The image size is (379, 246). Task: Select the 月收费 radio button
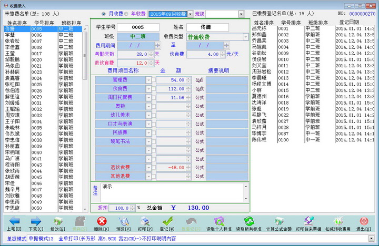click(x=104, y=14)
